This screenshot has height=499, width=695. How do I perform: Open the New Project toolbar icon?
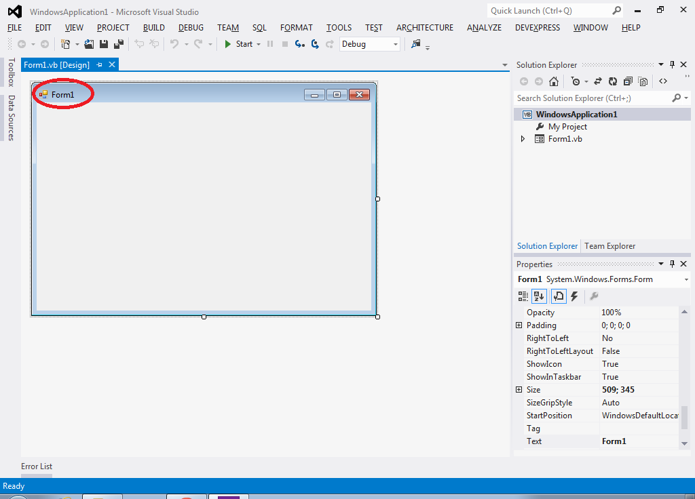pos(65,43)
